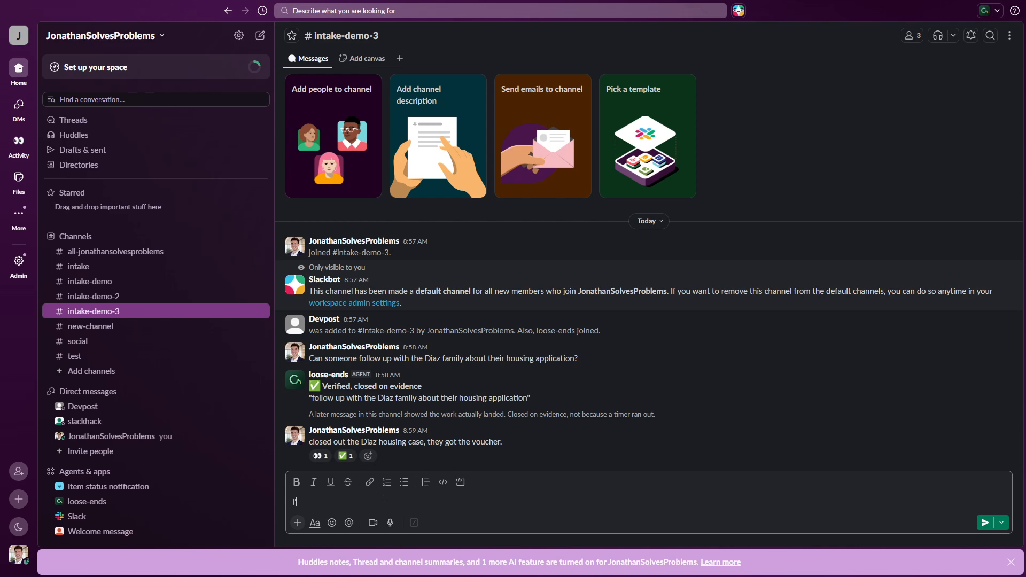Start a huddle with headphones icon

pyautogui.click(x=938, y=35)
